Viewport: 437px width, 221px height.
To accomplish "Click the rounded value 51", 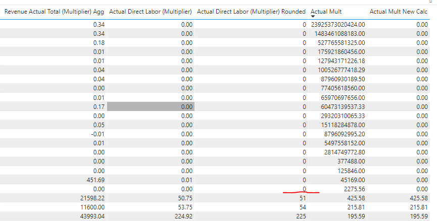I will (303, 198).
